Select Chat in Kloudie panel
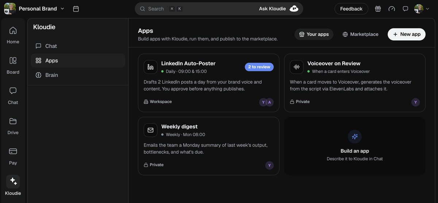Viewport: 438px width, 203px height. [x=78, y=46]
